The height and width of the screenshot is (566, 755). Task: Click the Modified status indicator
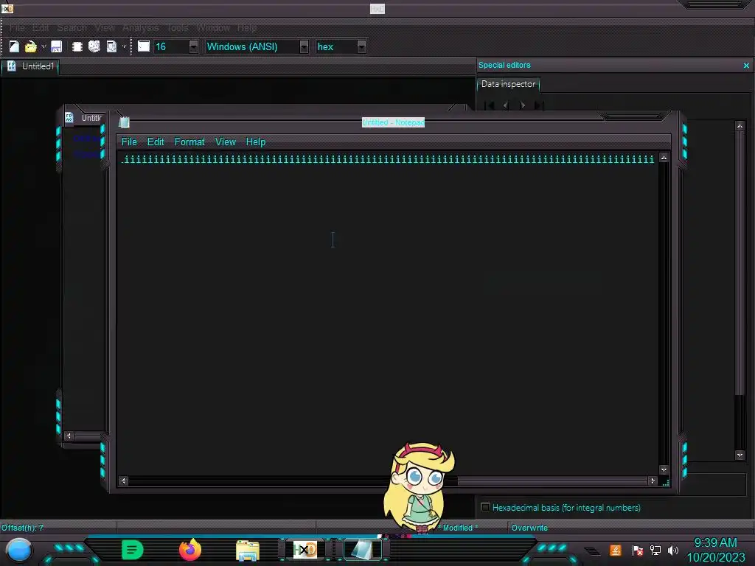click(457, 528)
